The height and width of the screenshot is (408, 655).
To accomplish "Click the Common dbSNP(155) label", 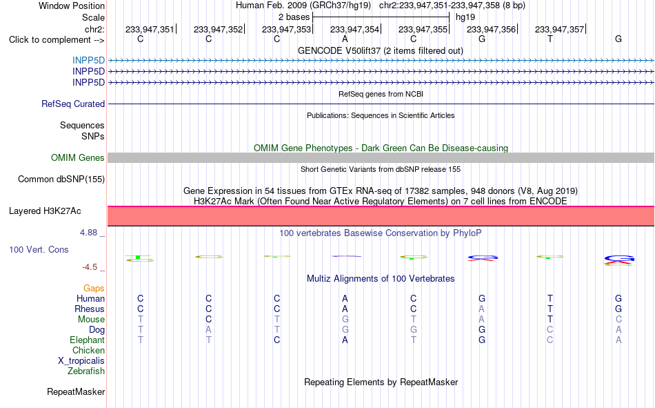I will point(61,179).
